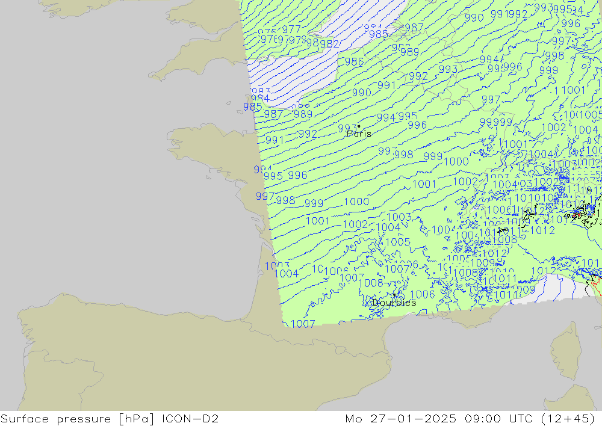Click the Paris city name label
The height and width of the screenshot is (441, 602).
[359, 134]
